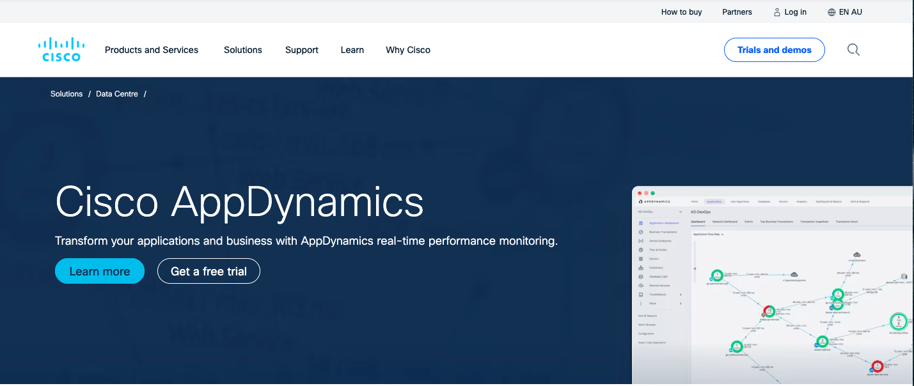Click the Get a free trial button
Image resolution: width=914 pixels, height=386 pixels.
209,271
